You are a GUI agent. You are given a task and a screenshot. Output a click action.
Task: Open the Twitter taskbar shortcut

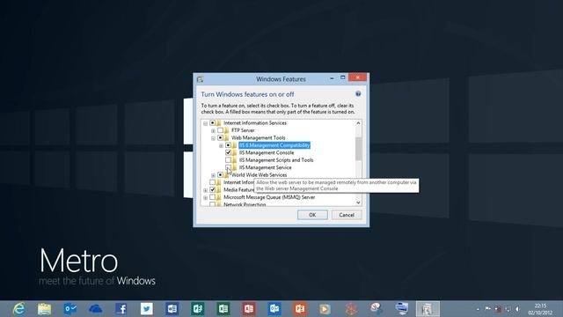pos(147,309)
